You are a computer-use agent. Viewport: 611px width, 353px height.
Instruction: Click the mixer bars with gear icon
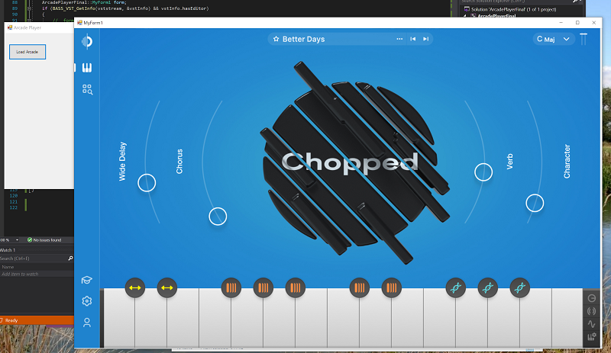click(591, 337)
